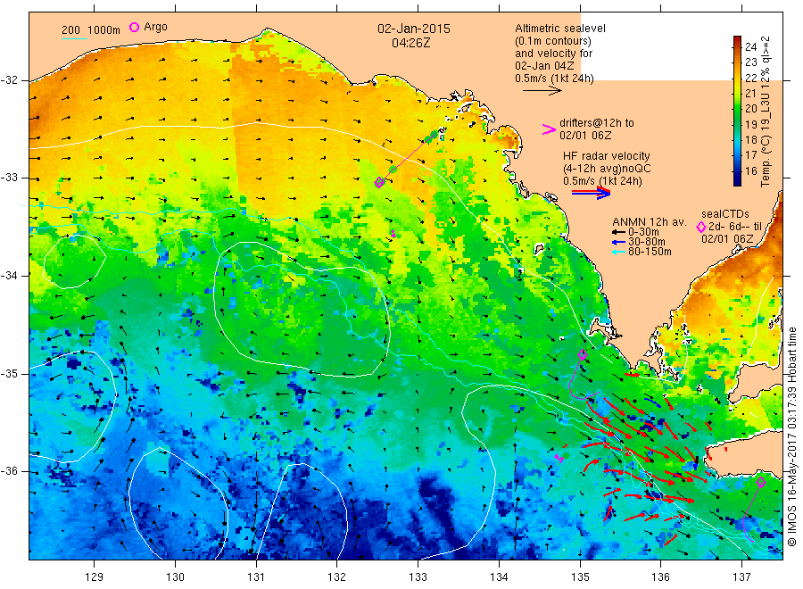The width and height of the screenshot is (803, 589).
Task: Click the IMOS copyright timestamp text
Action: point(792,436)
